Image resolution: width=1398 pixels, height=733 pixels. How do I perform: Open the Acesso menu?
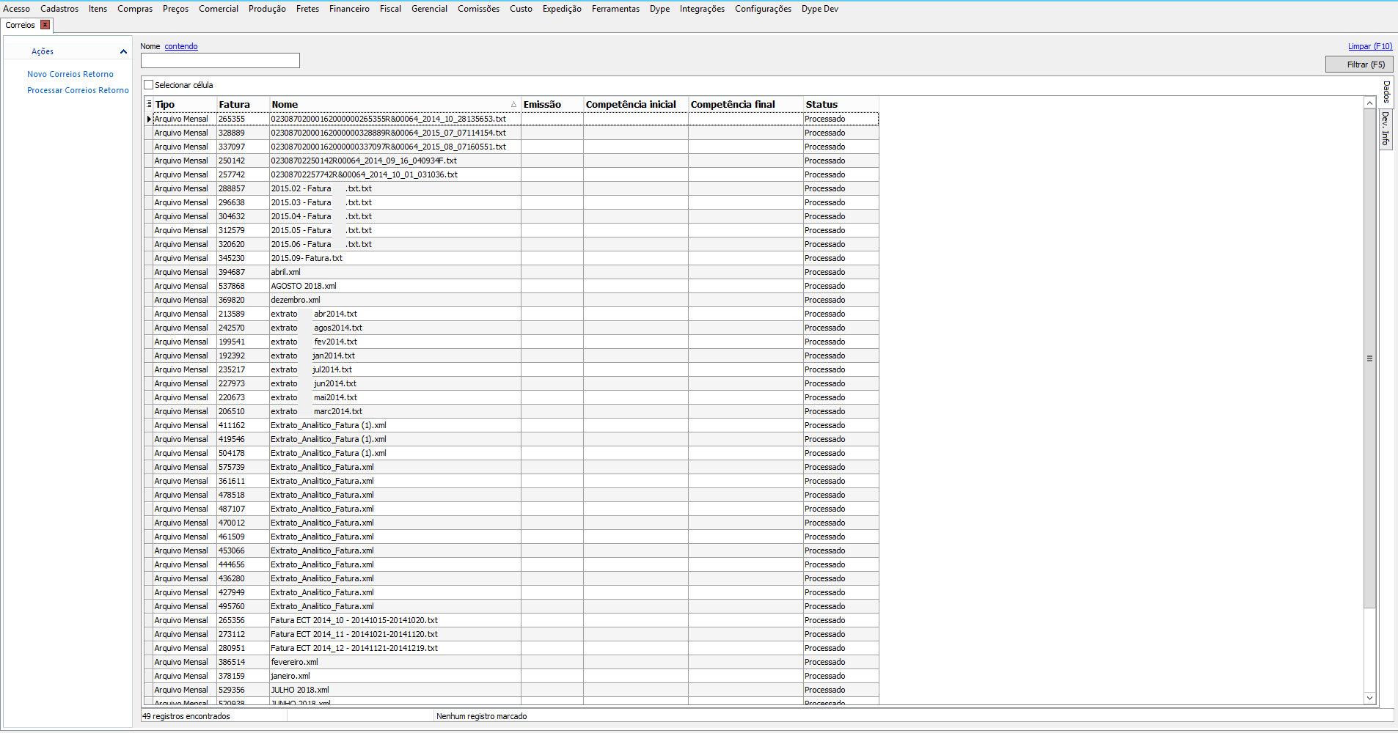(x=17, y=9)
